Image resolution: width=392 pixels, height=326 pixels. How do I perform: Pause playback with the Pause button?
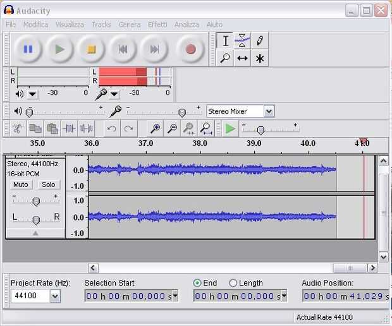(28, 49)
